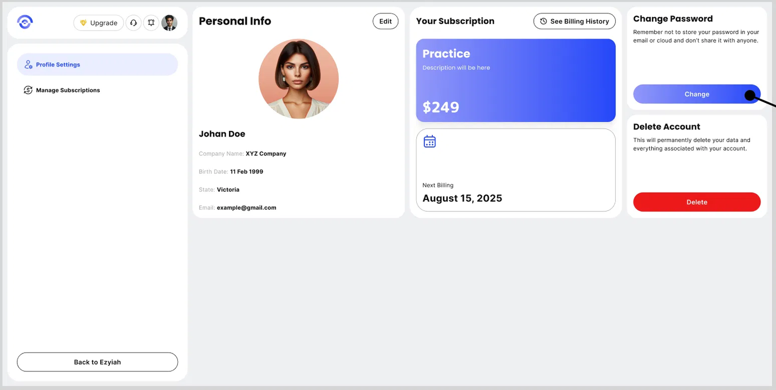Click the Upgrade button
Image resolution: width=776 pixels, height=390 pixels.
coord(99,23)
